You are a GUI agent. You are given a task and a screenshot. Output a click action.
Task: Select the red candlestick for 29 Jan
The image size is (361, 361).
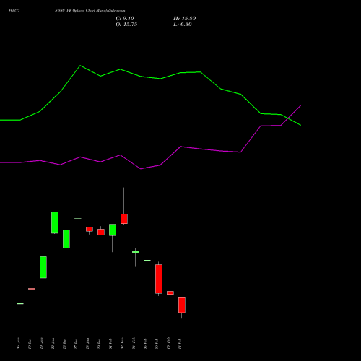pos(101,232)
